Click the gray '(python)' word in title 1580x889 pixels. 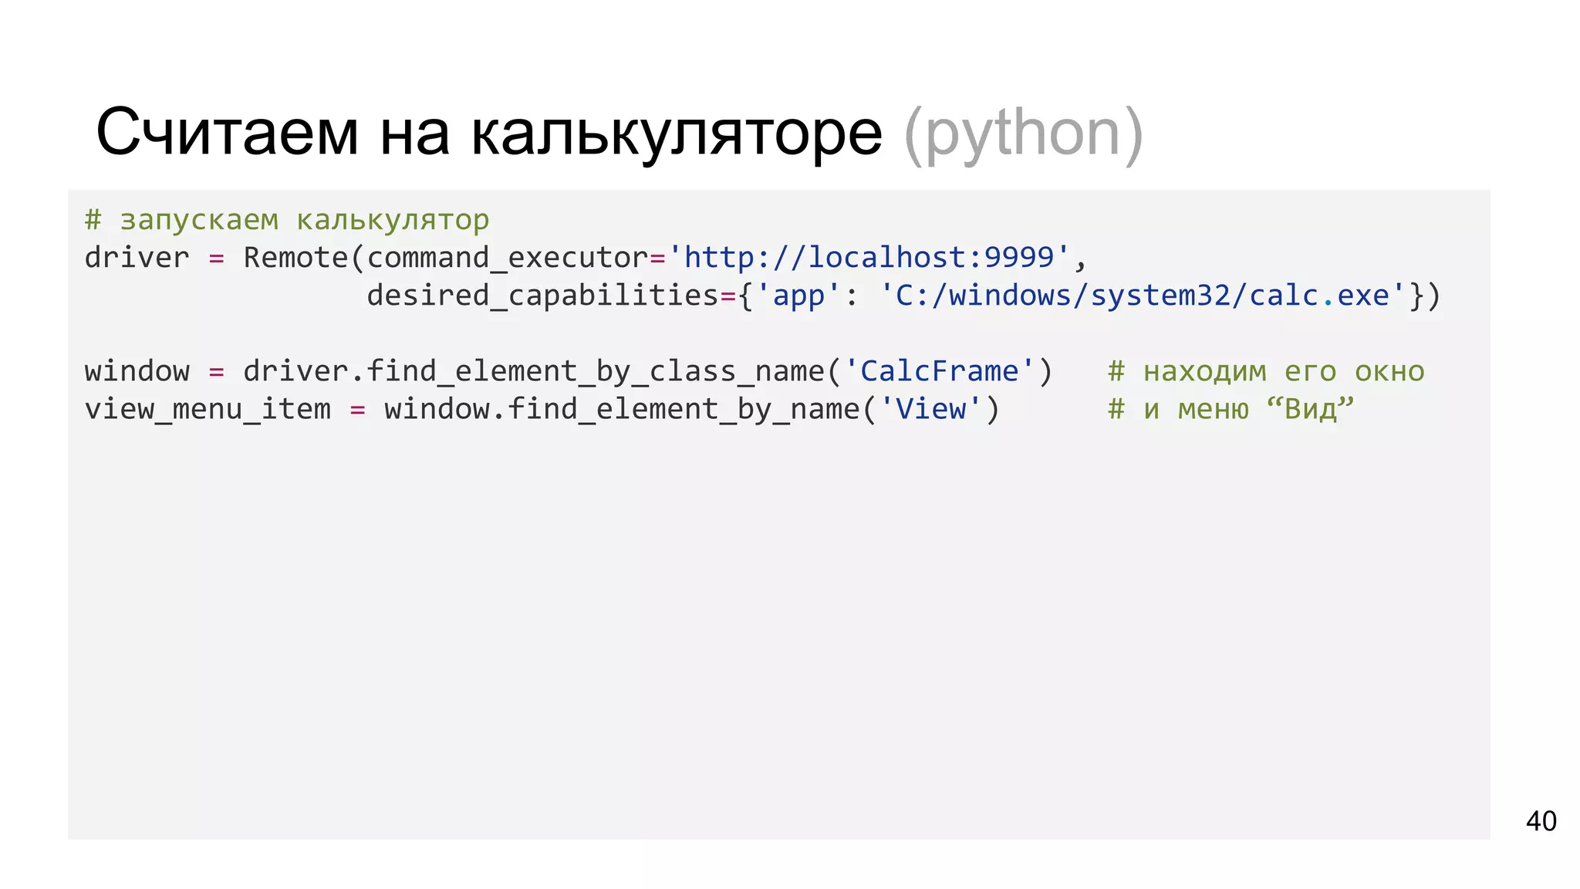(1023, 135)
